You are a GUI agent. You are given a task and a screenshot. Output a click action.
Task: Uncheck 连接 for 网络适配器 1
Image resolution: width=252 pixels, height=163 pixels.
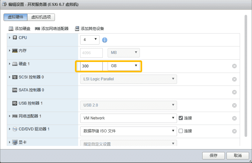[181, 118]
